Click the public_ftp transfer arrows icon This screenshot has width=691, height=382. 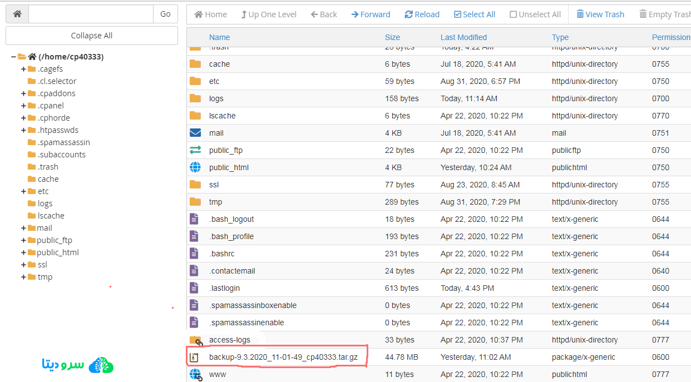pos(195,150)
